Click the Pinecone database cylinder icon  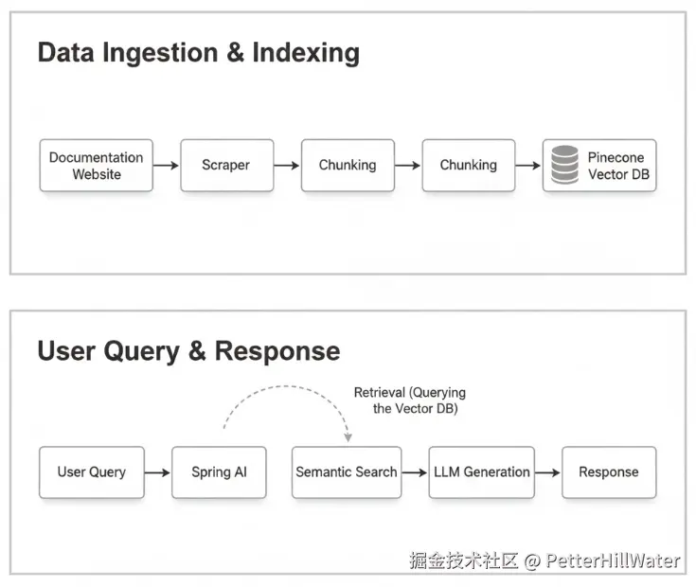click(564, 166)
